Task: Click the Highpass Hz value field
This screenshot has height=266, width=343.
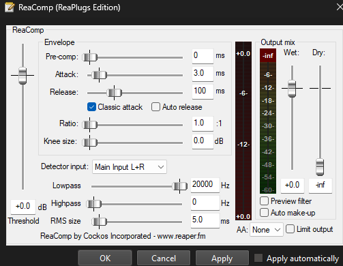Action: point(205,203)
